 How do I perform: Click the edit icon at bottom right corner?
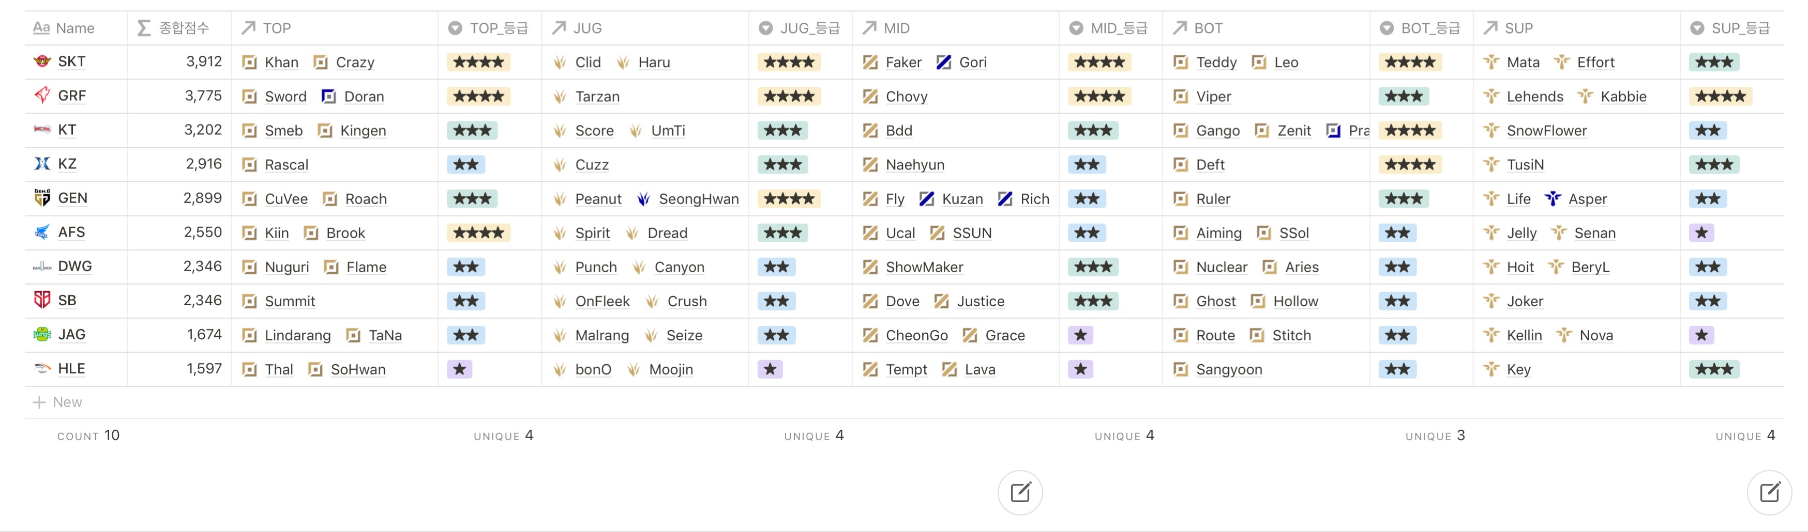pyautogui.click(x=1769, y=492)
